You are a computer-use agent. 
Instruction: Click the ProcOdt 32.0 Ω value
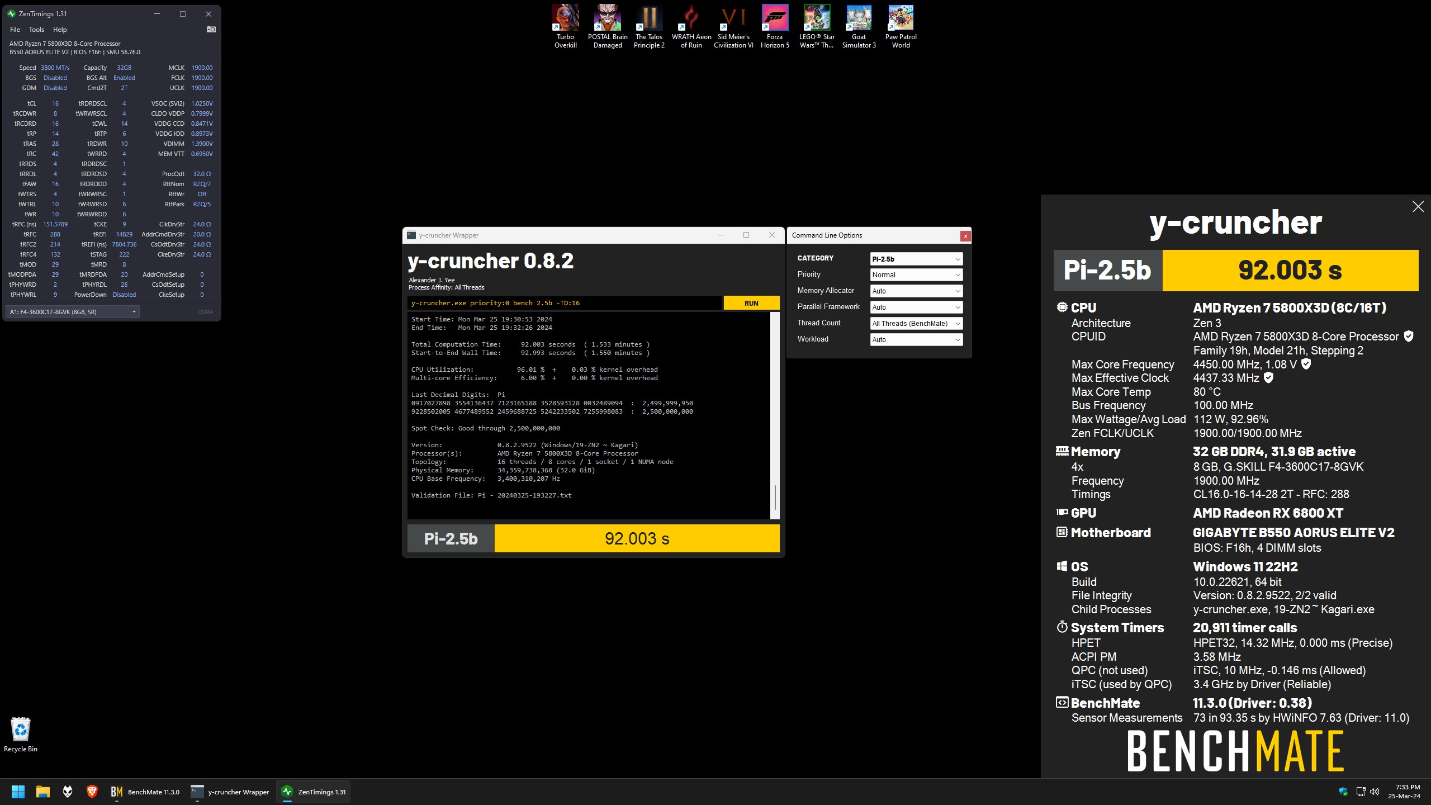coord(202,174)
